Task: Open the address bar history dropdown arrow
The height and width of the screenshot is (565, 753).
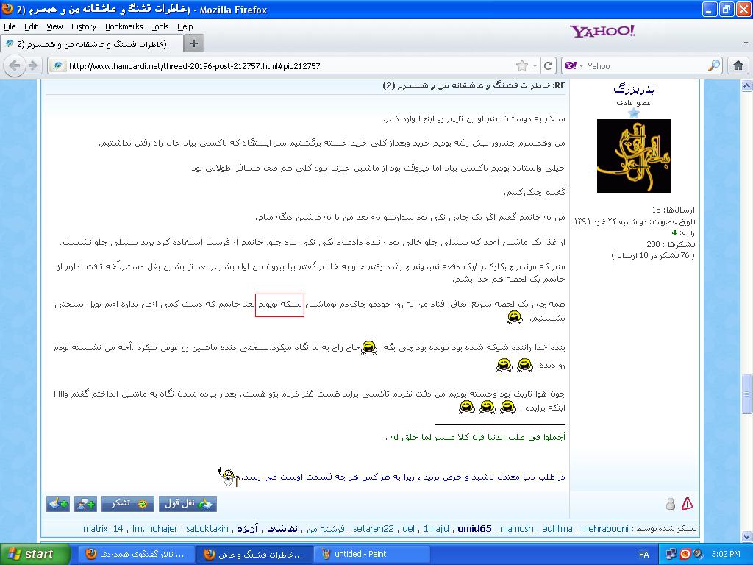Action: pyautogui.click(x=535, y=65)
